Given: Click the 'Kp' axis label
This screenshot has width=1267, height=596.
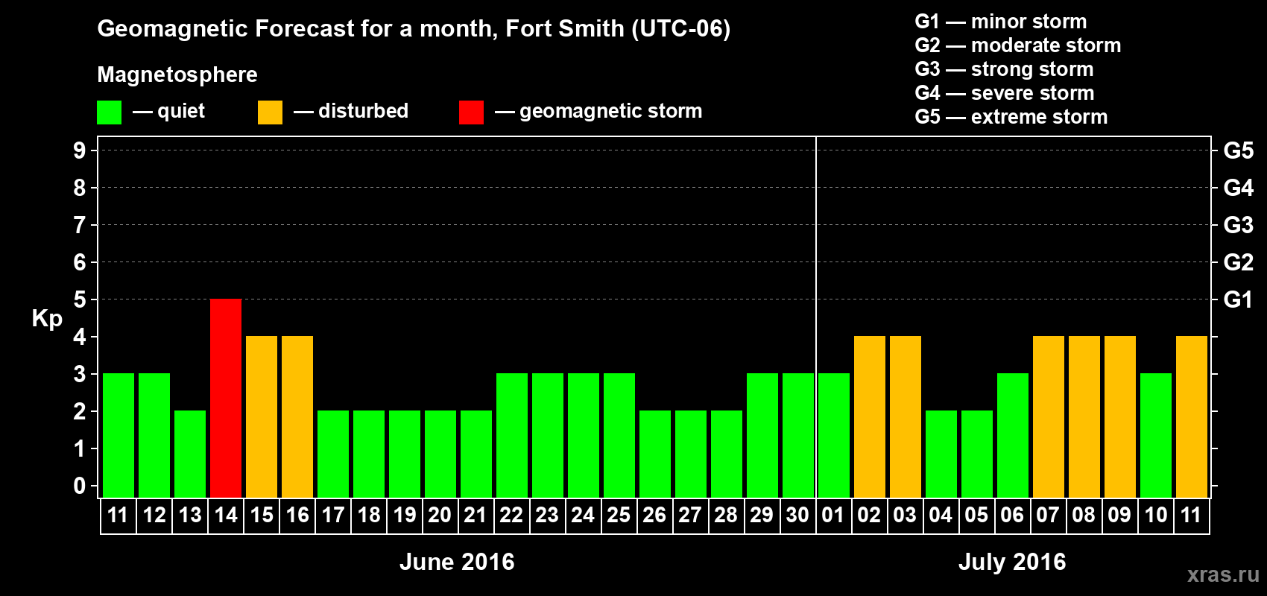Looking at the screenshot, I should point(47,319).
